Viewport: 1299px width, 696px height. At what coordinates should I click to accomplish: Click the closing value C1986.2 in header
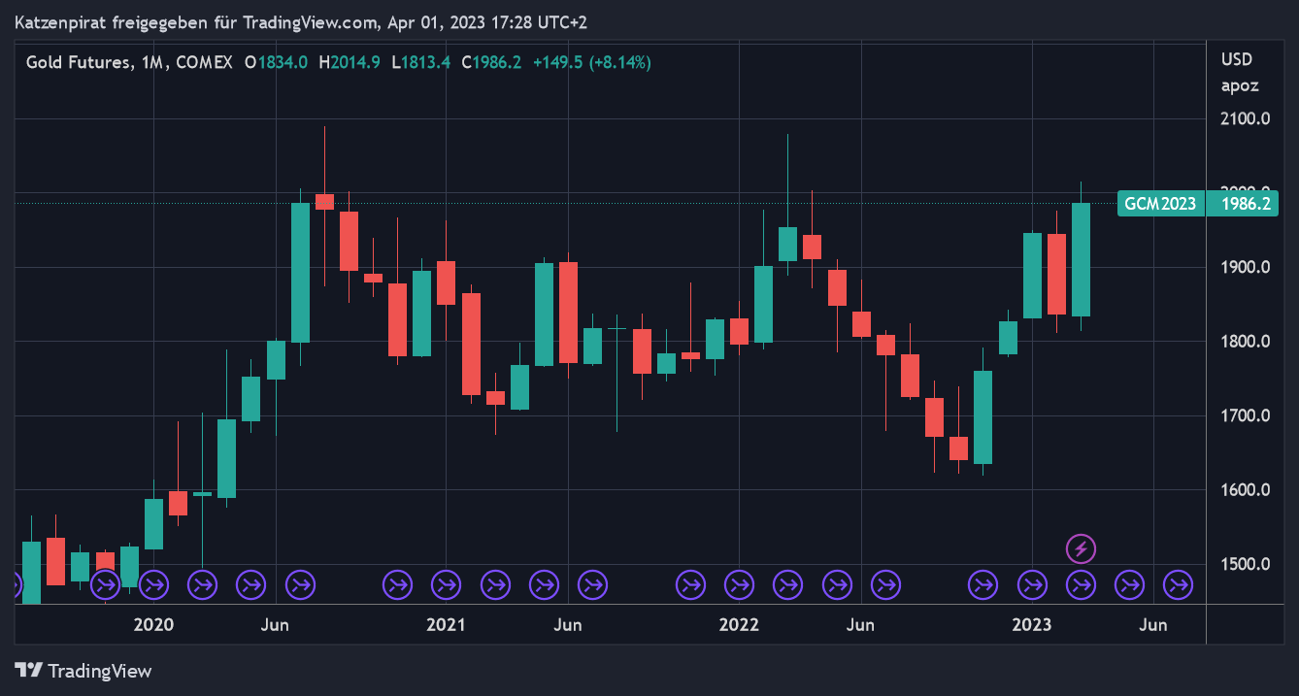491,62
